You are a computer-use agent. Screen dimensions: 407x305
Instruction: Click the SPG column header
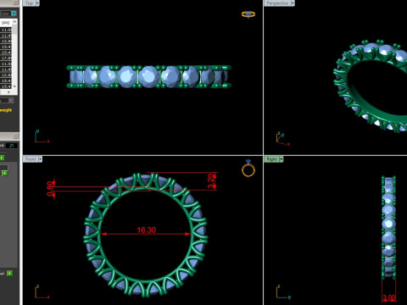pyautogui.click(x=6, y=23)
